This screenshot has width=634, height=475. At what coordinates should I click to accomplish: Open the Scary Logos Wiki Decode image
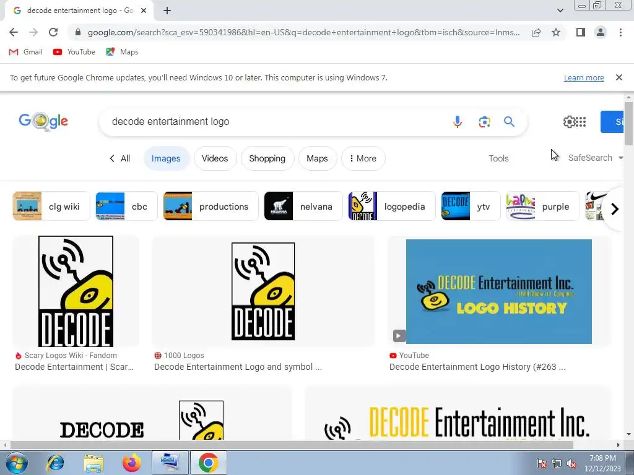(76, 291)
